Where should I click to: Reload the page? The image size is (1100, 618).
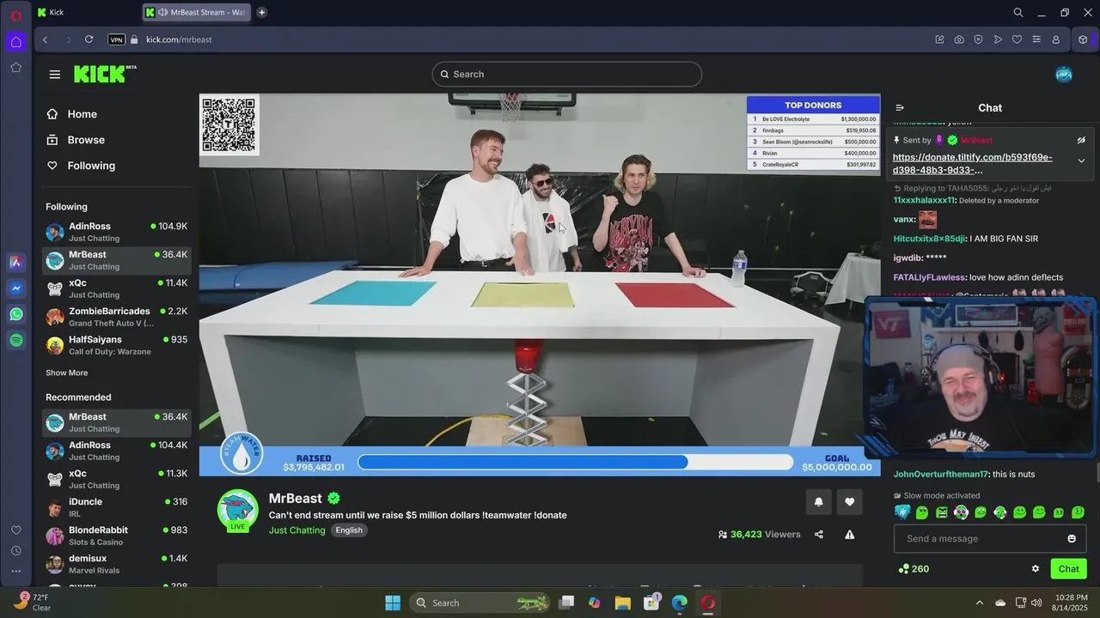click(89, 39)
